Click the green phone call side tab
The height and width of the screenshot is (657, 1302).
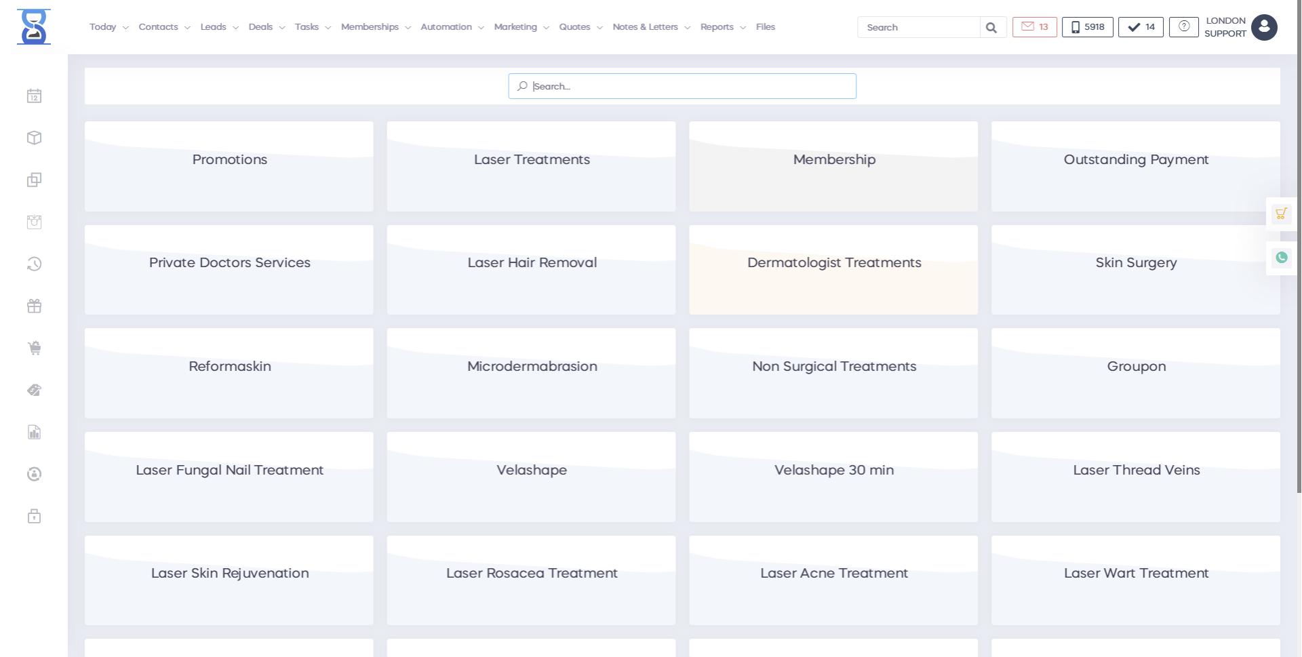click(x=1281, y=258)
